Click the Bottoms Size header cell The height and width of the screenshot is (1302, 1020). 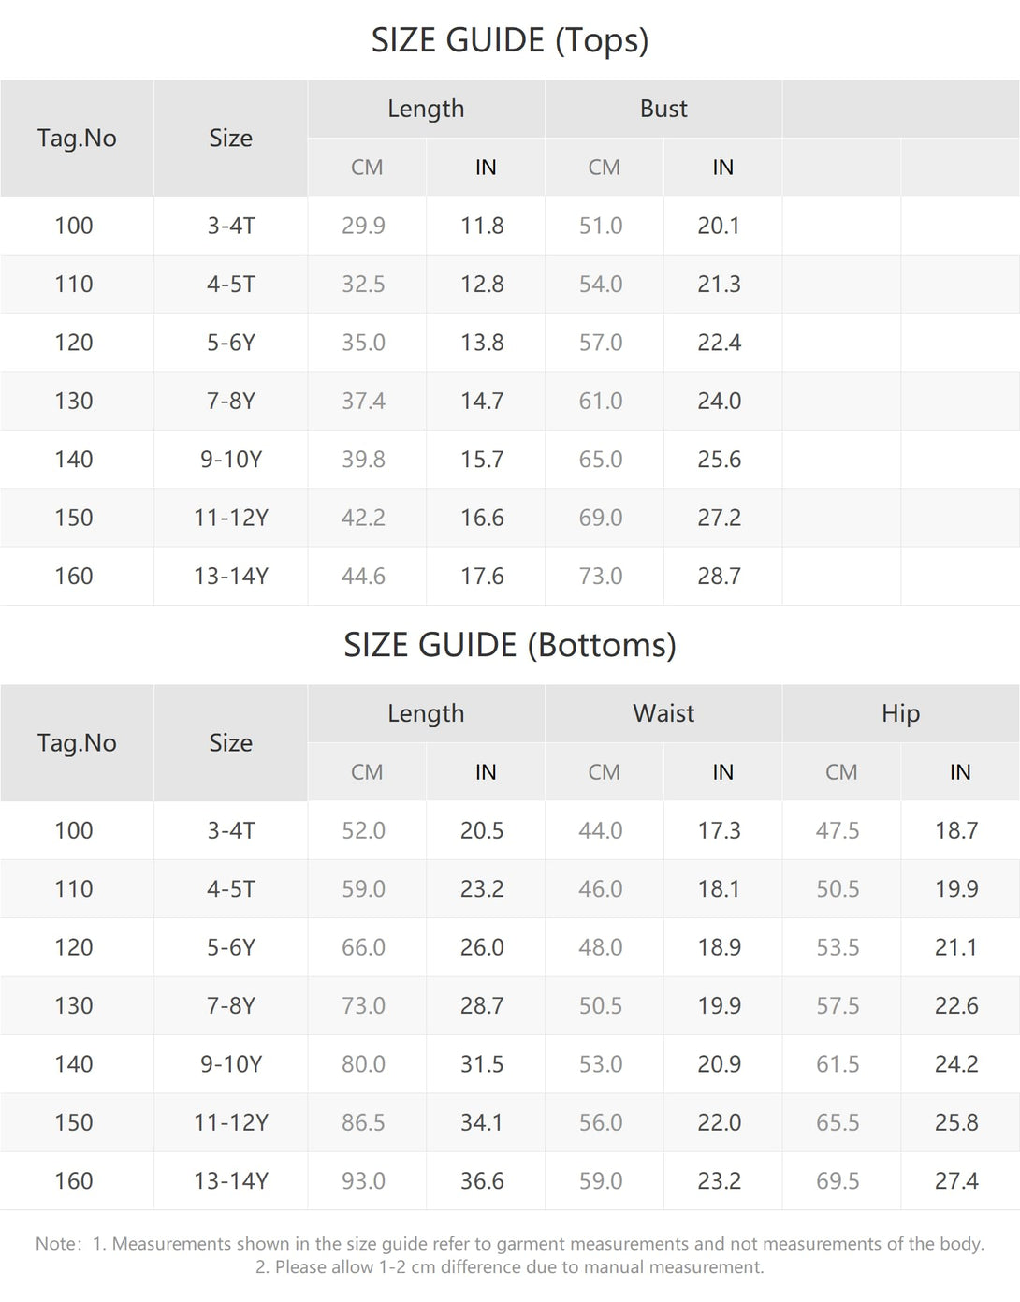230,743
